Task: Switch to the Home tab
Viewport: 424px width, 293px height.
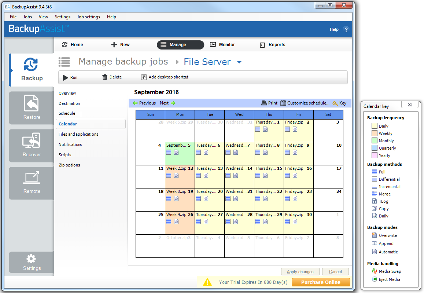Action: (x=73, y=45)
